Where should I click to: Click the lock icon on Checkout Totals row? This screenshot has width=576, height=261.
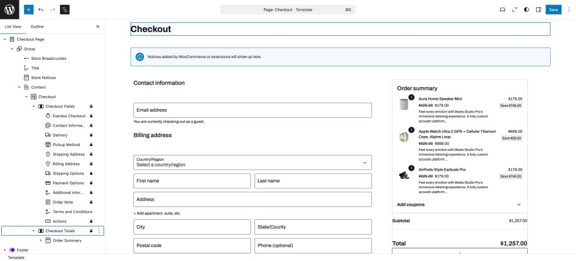(x=91, y=231)
